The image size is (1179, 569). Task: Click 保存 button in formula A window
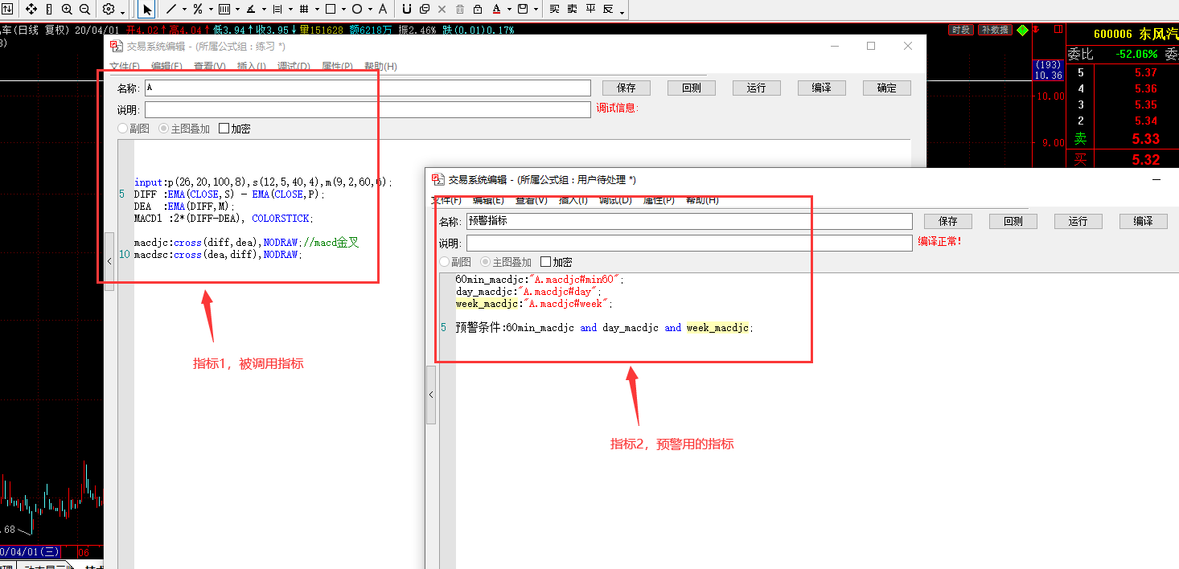tap(626, 88)
